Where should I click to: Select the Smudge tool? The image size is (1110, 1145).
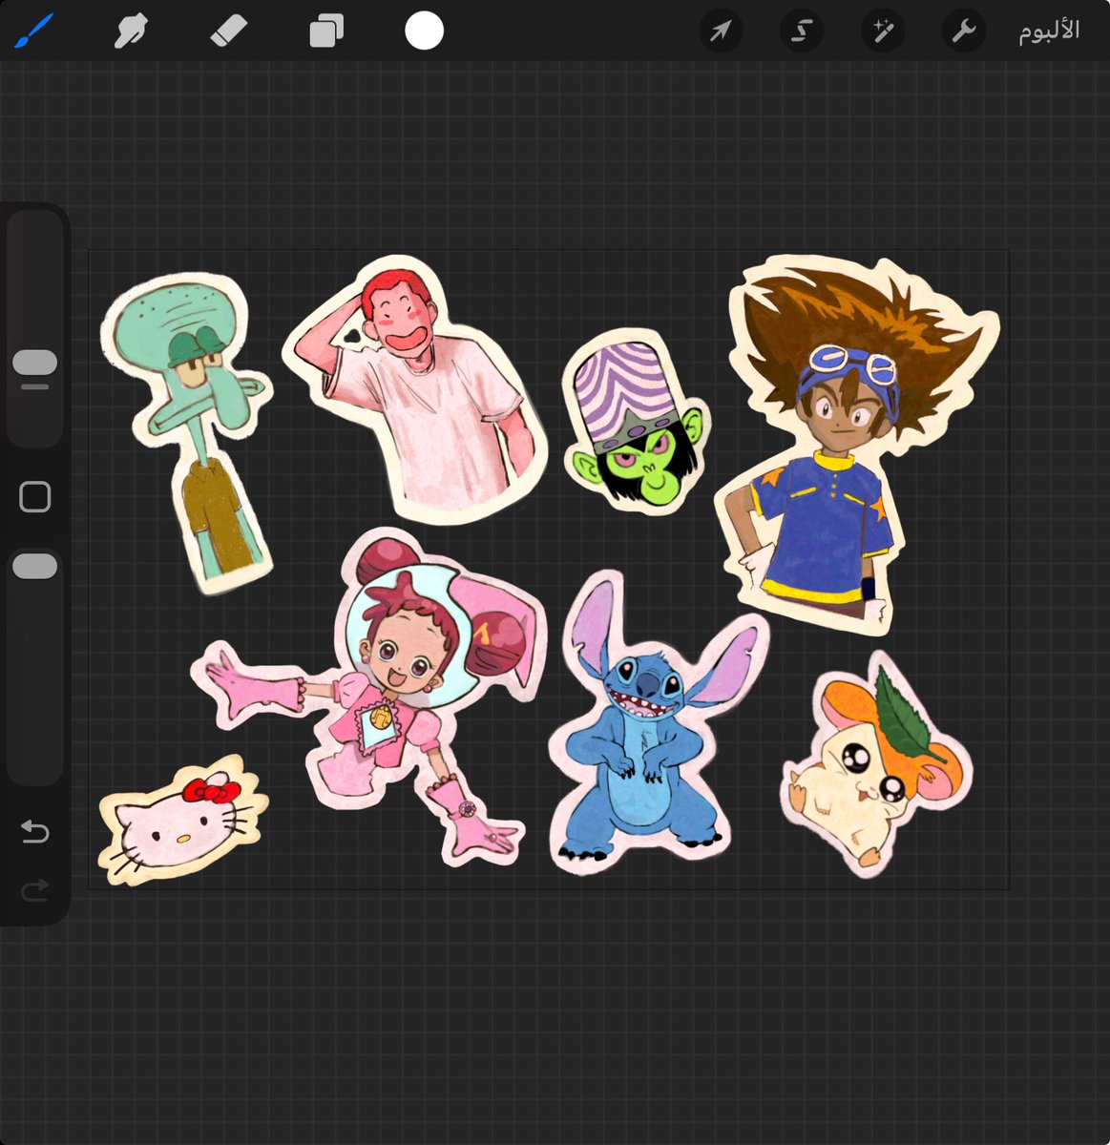pyautogui.click(x=131, y=31)
